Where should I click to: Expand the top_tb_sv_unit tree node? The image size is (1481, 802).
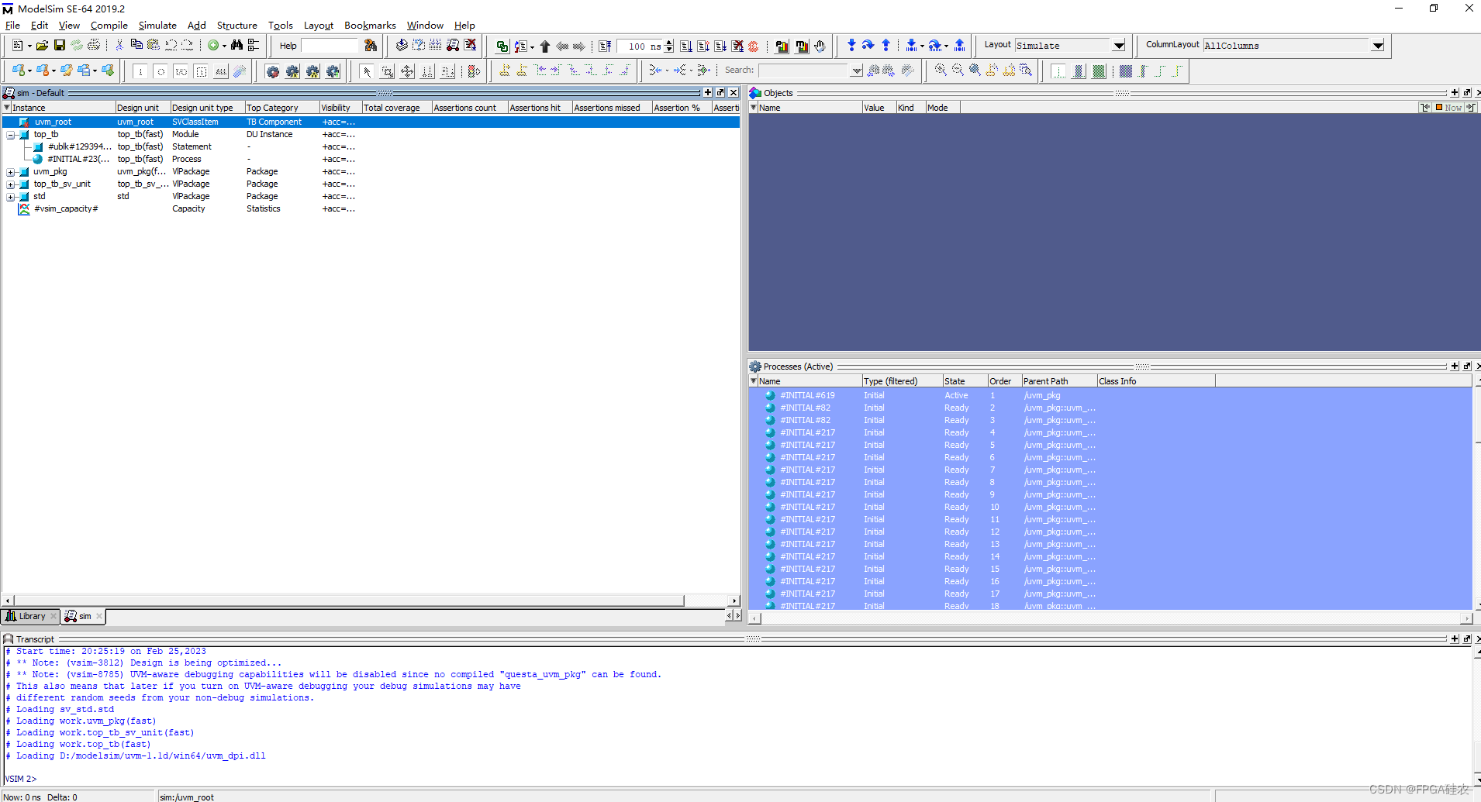(x=11, y=184)
